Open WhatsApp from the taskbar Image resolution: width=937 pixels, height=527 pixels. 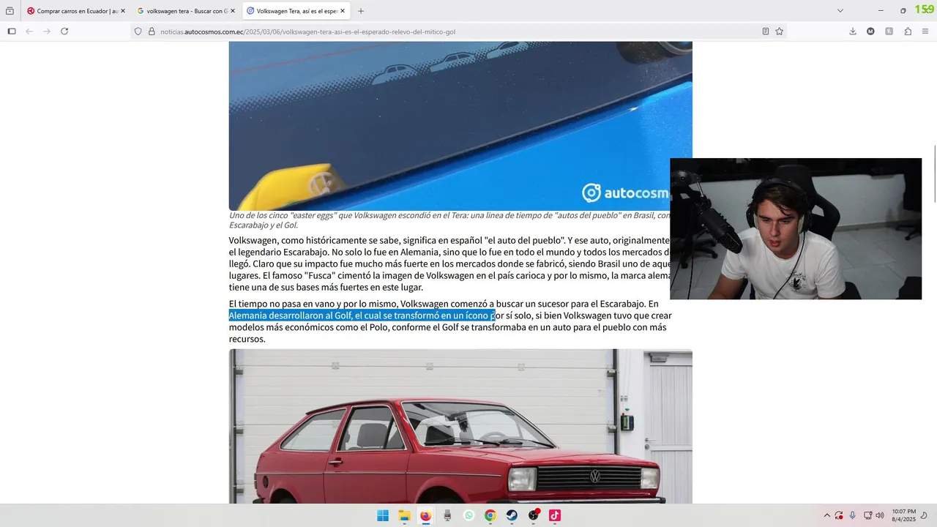(x=468, y=515)
